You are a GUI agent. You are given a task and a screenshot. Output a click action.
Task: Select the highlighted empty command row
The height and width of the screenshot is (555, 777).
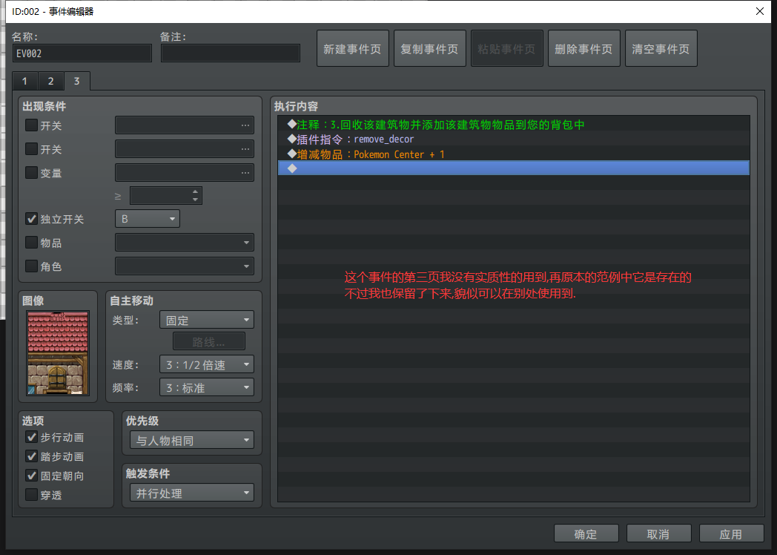point(513,168)
